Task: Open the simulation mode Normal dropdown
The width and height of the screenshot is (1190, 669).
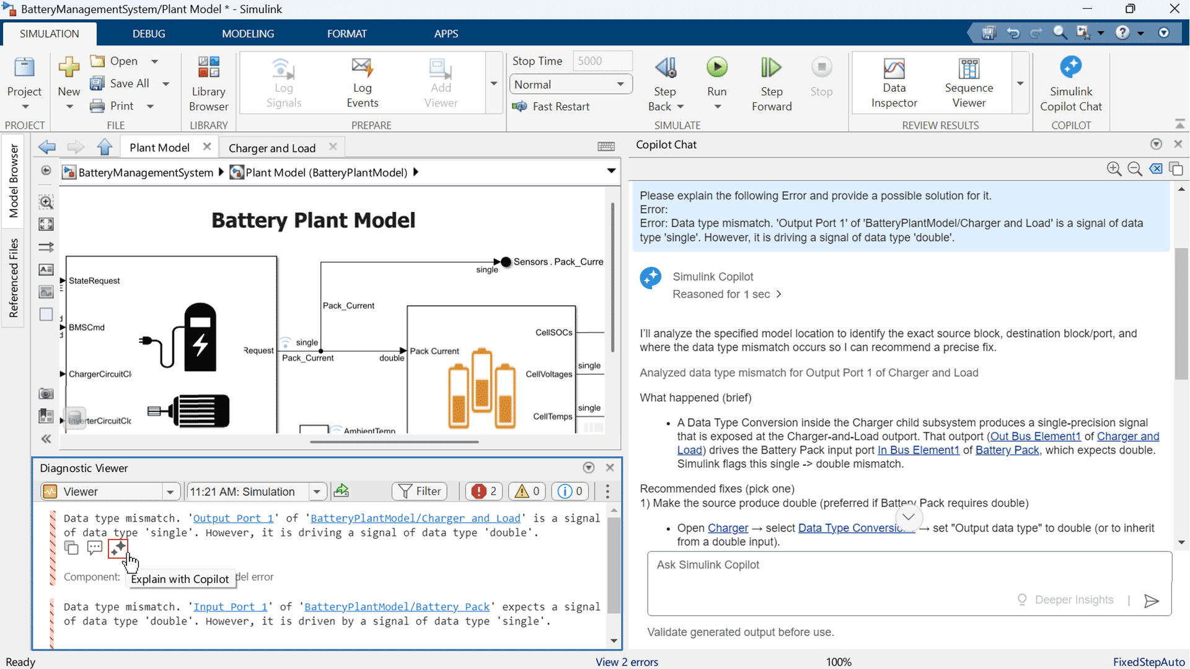Action: coord(570,84)
